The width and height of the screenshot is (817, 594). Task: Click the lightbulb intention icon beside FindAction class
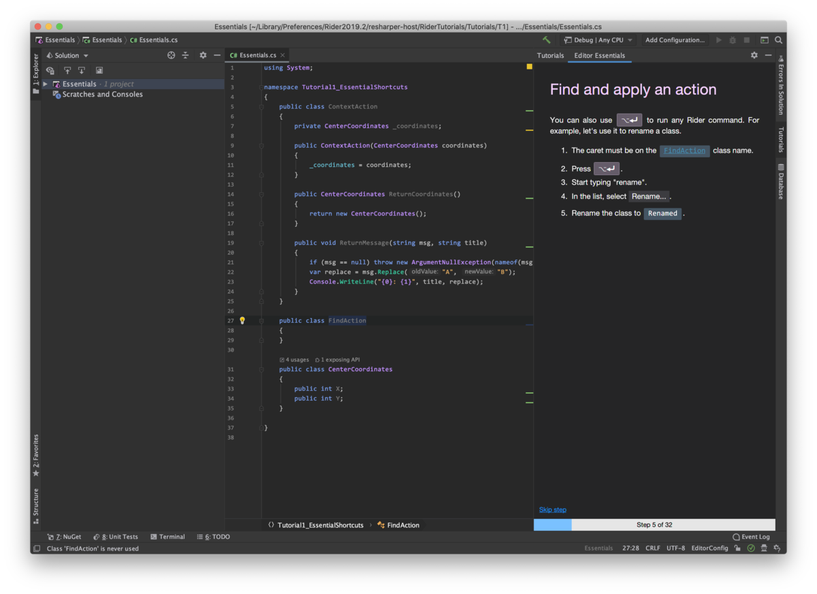coord(242,320)
